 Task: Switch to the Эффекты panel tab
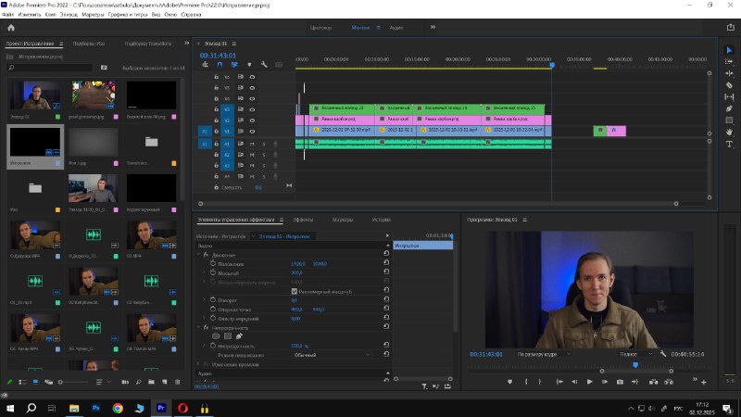pos(303,220)
